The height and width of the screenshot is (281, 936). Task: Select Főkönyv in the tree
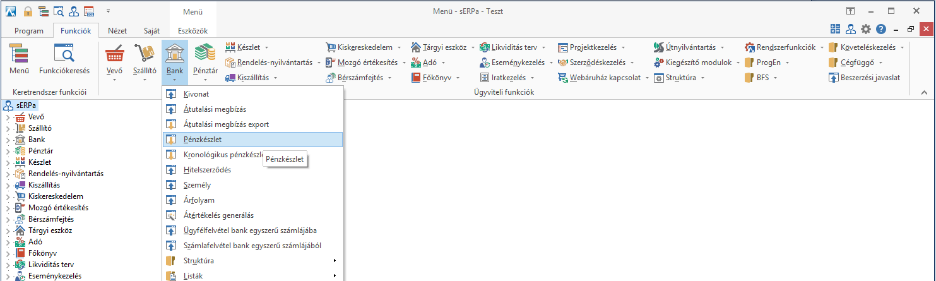click(x=43, y=253)
